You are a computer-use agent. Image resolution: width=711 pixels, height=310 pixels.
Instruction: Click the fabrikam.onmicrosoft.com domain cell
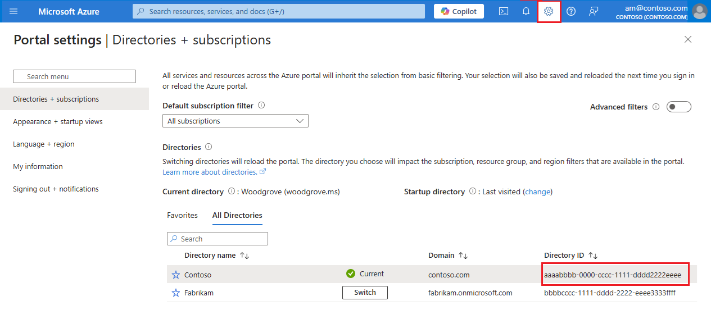(x=470, y=293)
